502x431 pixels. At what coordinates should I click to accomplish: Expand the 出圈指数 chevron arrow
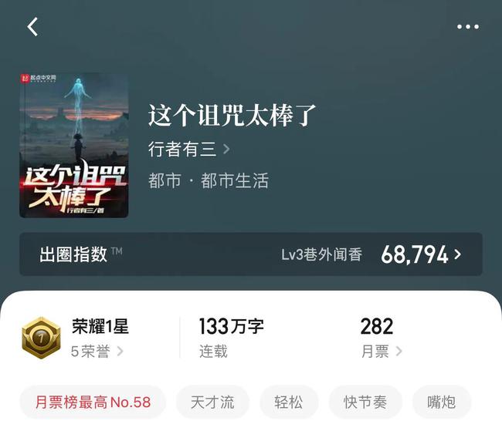458,254
